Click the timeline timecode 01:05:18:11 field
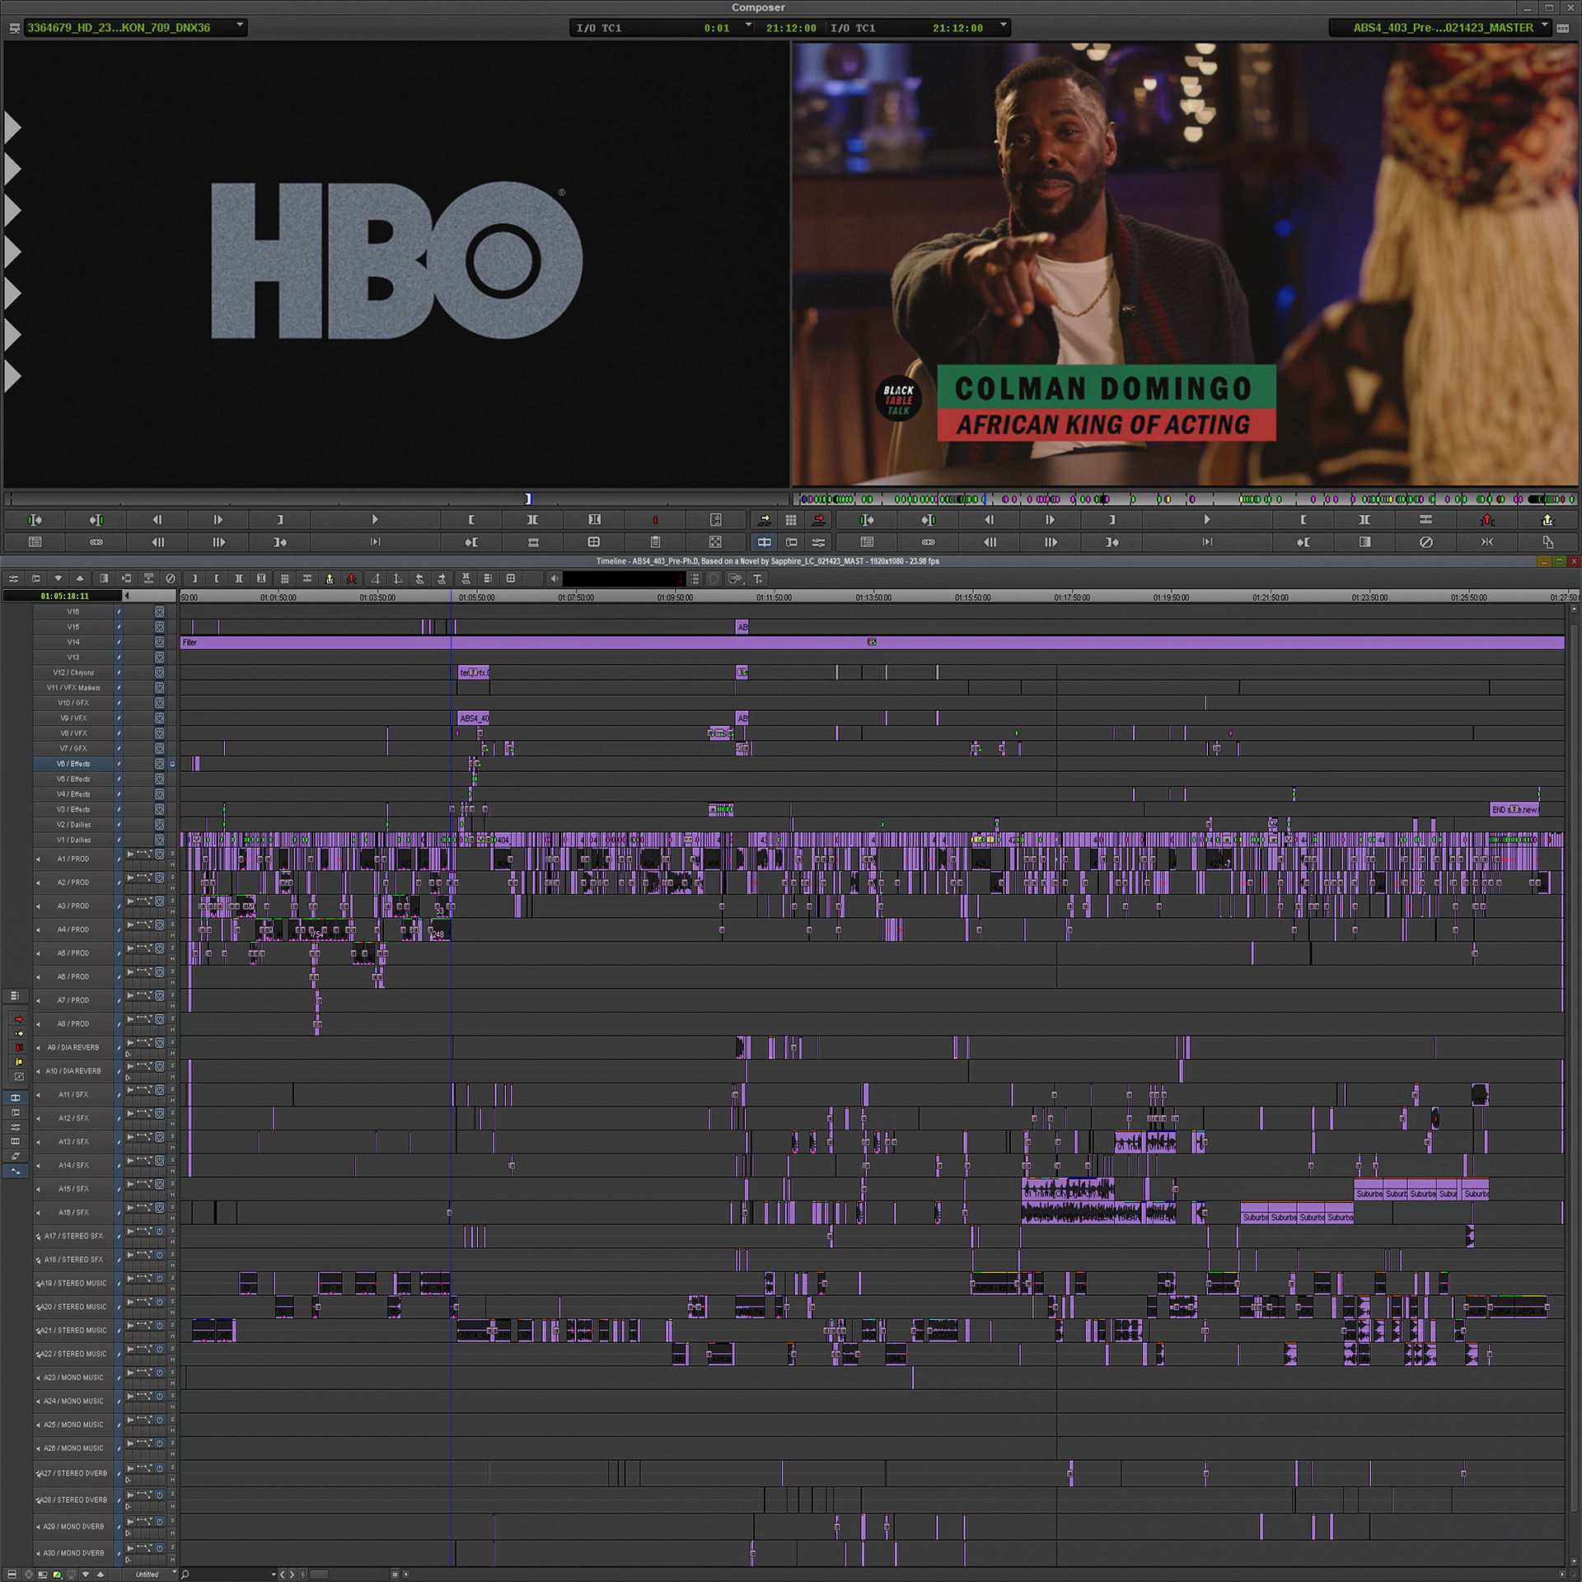This screenshot has height=1582, width=1582. click(63, 596)
